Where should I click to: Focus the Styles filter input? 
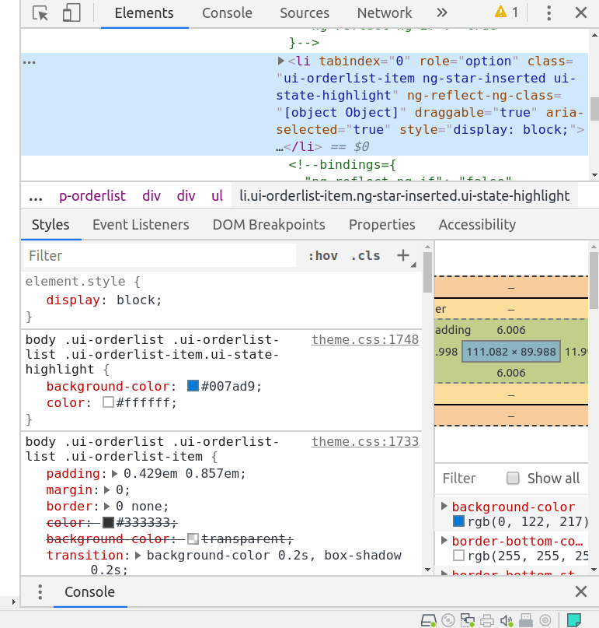click(x=160, y=255)
